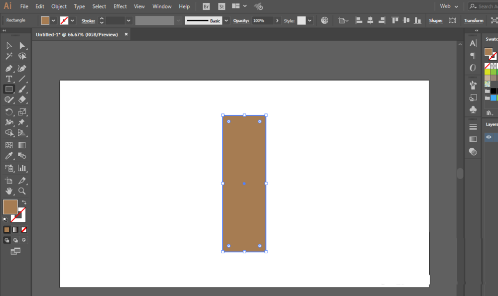Click the Direct Selection tool

tap(22, 46)
